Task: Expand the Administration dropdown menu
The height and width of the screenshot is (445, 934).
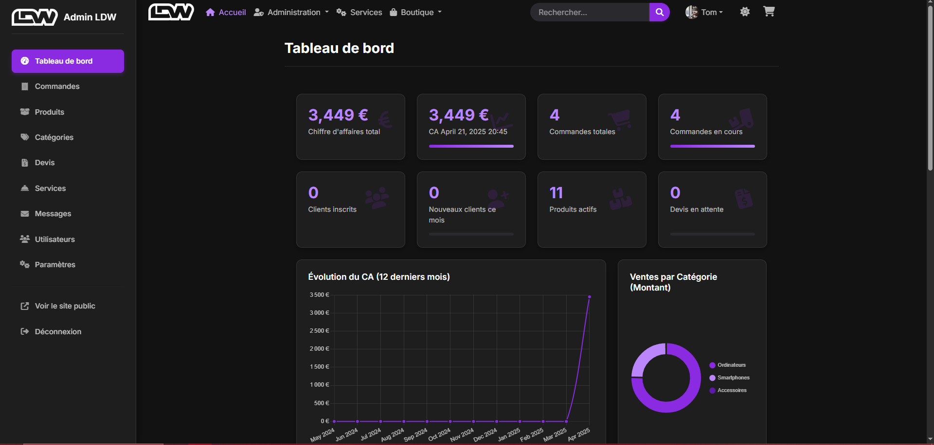Action: 292,12
